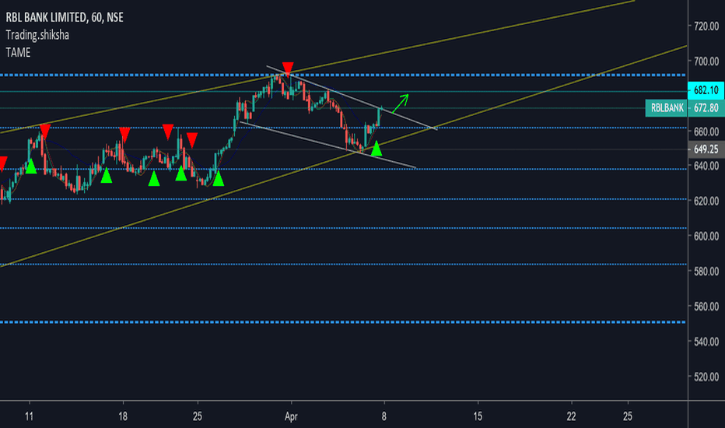This screenshot has height=428, width=725.
Task: Click the Apr label on time axis
Action: tap(291, 417)
